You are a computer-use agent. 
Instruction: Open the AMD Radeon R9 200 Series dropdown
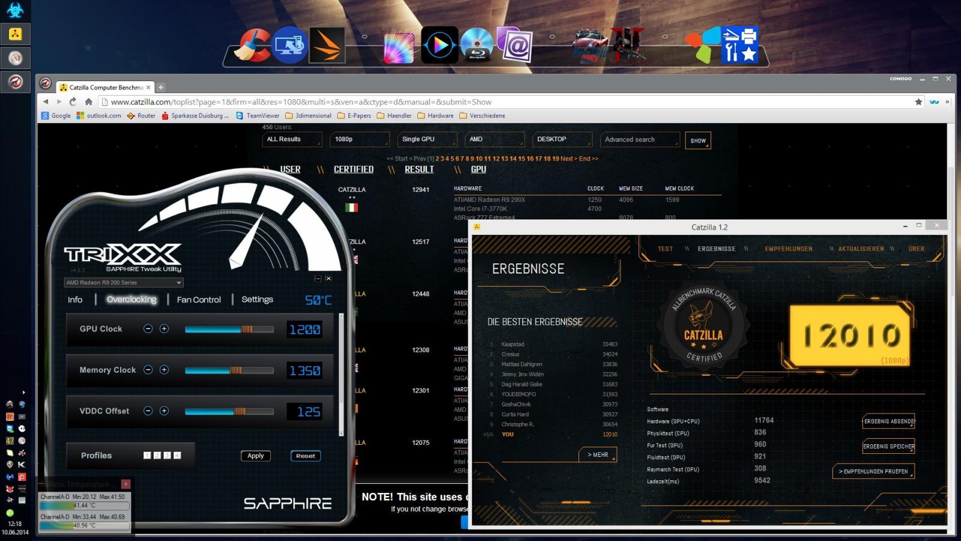123,283
